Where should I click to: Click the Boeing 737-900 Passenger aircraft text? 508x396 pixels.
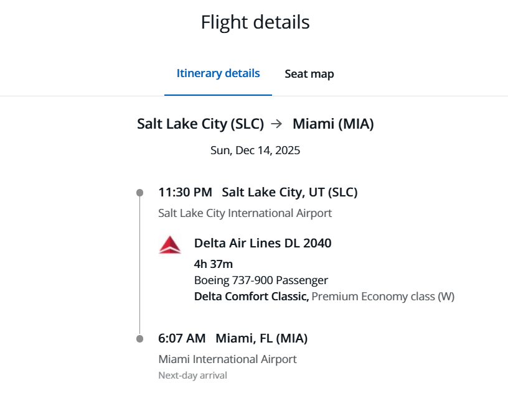click(x=261, y=280)
